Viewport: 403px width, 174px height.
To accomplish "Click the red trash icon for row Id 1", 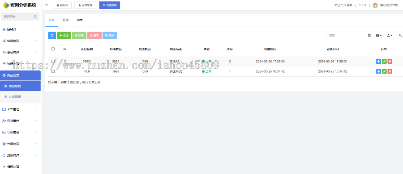I will pos(390,71).
